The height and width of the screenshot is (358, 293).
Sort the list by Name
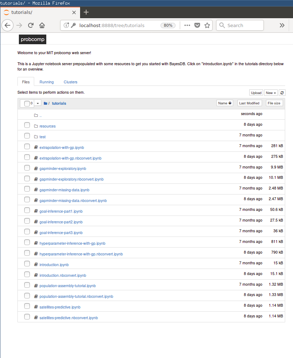pos(225,103)
